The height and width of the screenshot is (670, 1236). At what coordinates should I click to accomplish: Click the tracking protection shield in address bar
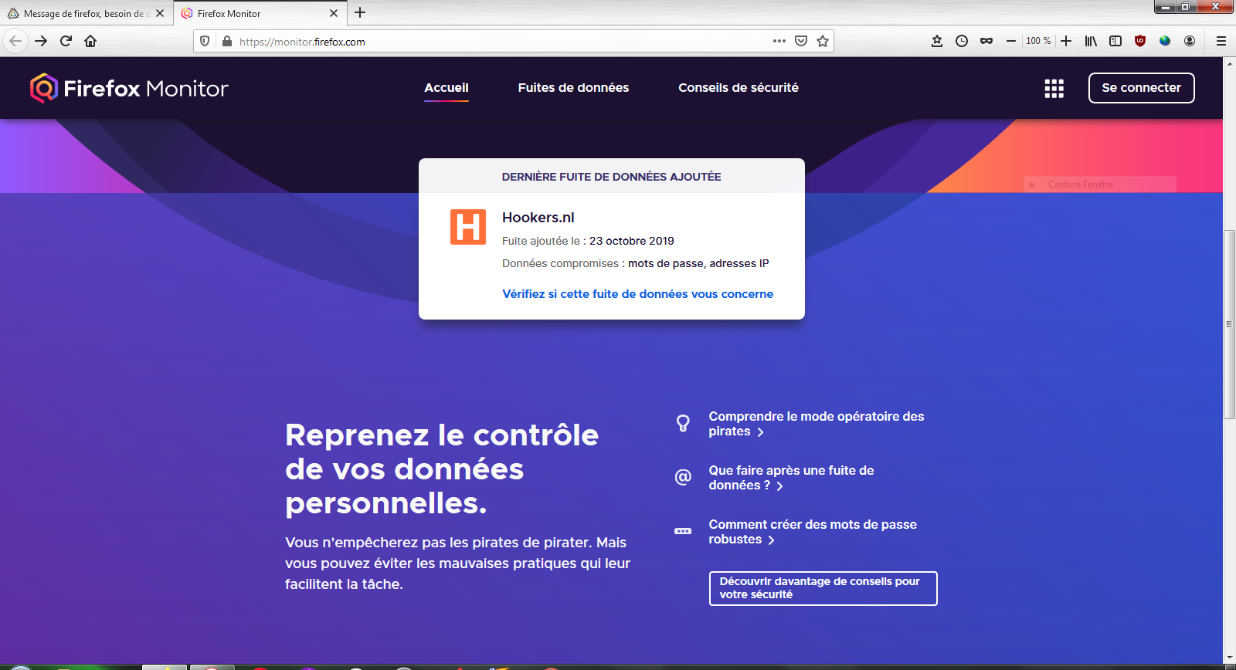[205, 41]
